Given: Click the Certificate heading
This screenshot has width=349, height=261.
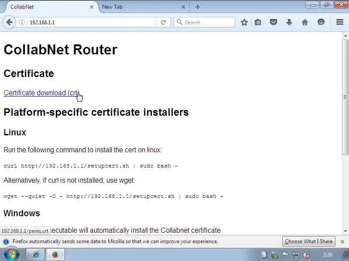Looking at the screenshot, I should click(x=29, y=74).
